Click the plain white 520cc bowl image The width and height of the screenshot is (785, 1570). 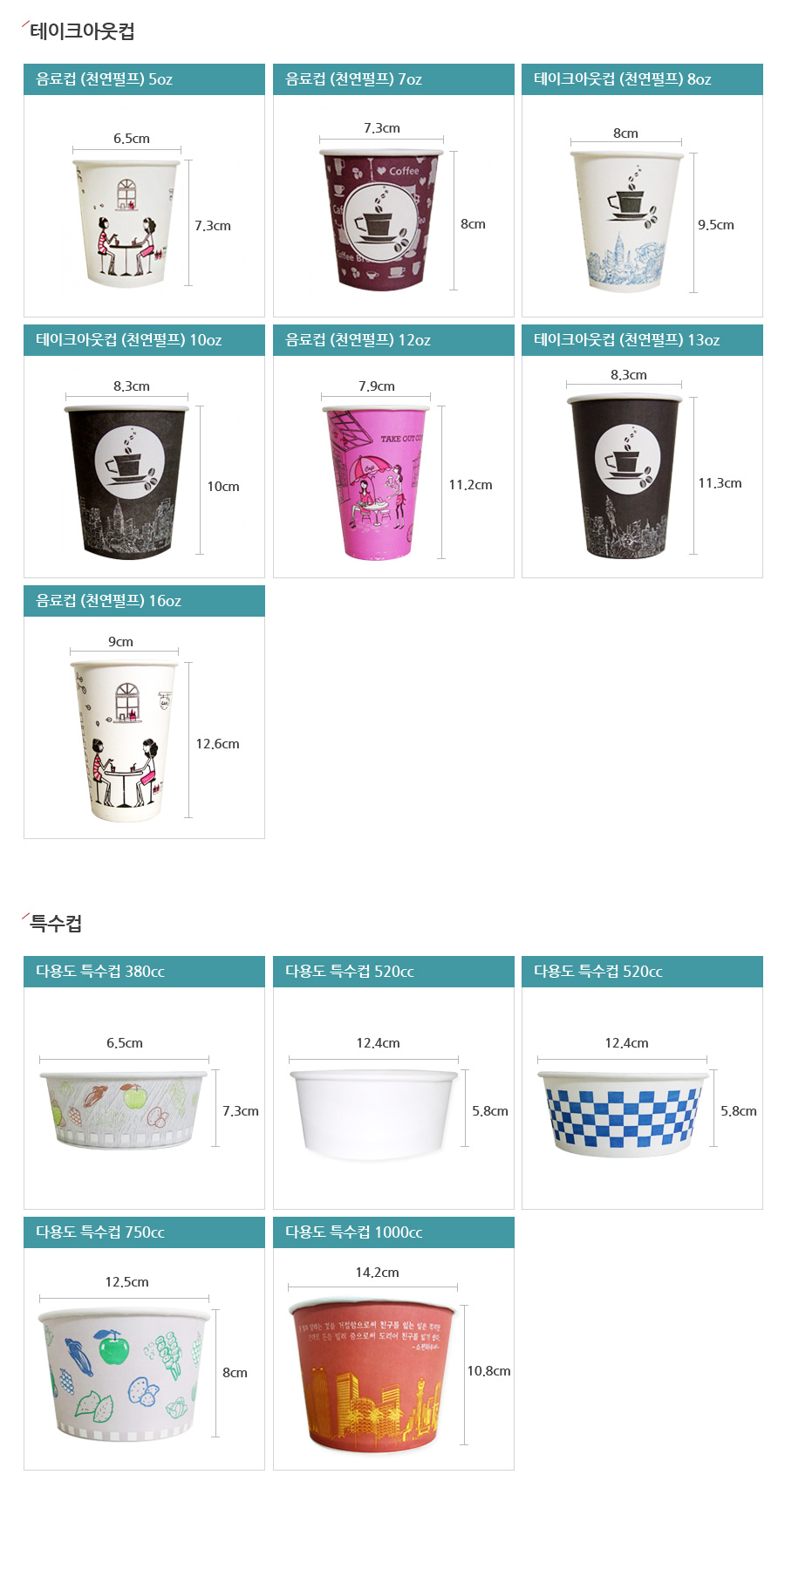[373, 1115]
